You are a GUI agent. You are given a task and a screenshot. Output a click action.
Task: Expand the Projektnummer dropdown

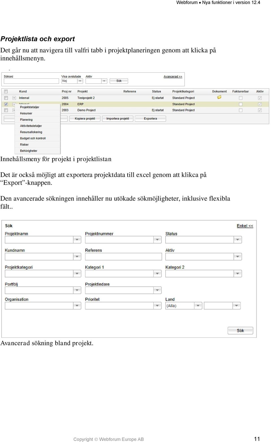click(x=158, y=240)
